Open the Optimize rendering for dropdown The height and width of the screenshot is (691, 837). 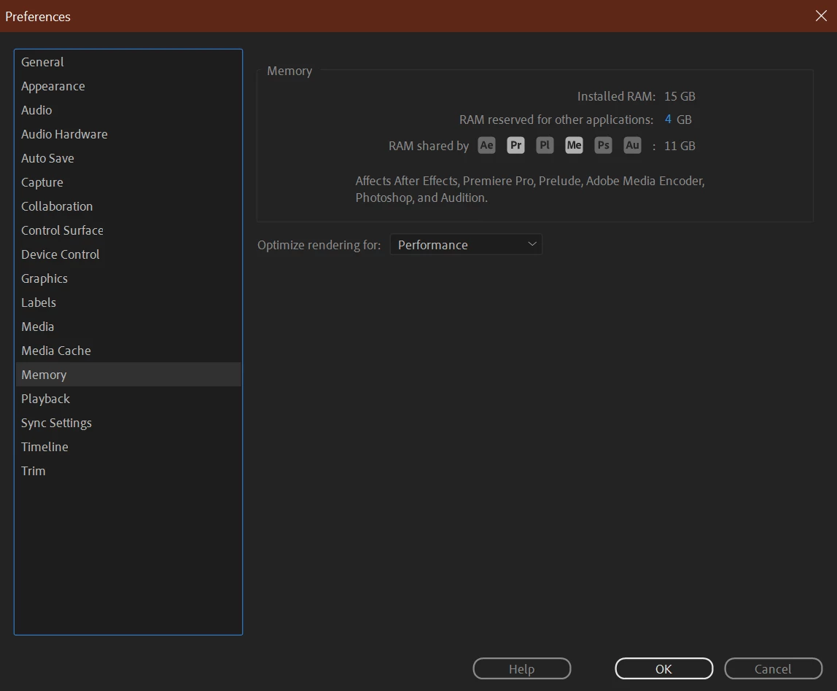[466, 244]
